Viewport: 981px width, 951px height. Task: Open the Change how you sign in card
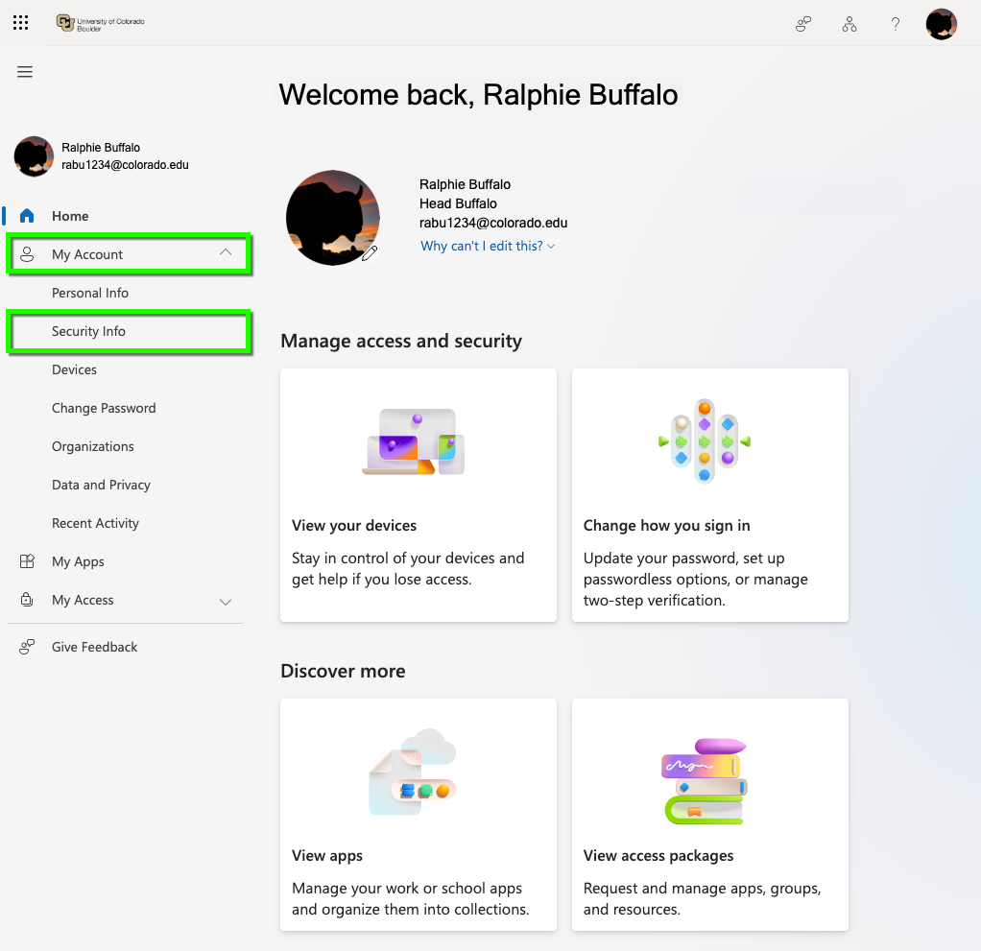(710, 495)
